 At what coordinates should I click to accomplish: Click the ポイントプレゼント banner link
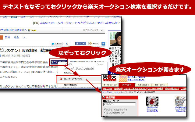point(136,80)
